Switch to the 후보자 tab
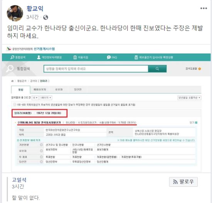This screenshot has width=212, height=203. click(59, 90)
